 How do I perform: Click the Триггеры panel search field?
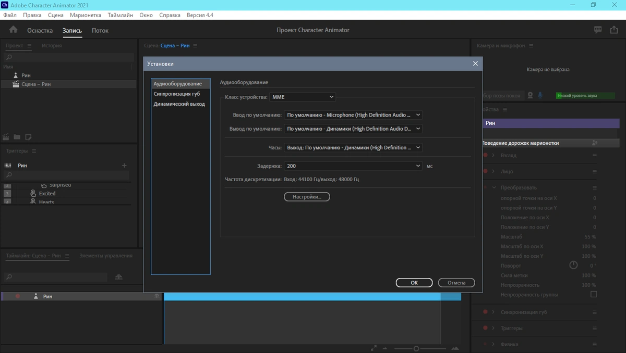[67, 175]
